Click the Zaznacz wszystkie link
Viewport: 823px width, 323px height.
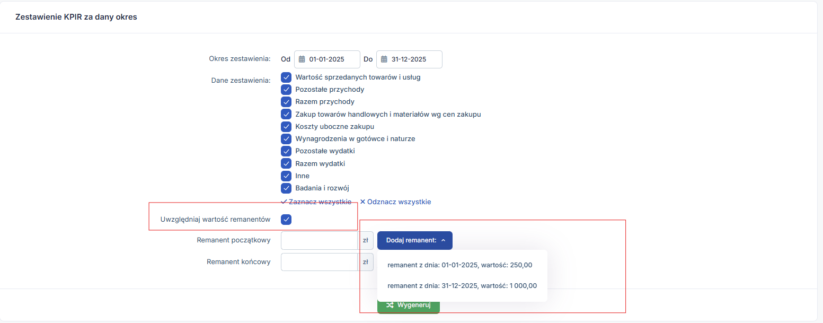[316, 202]
